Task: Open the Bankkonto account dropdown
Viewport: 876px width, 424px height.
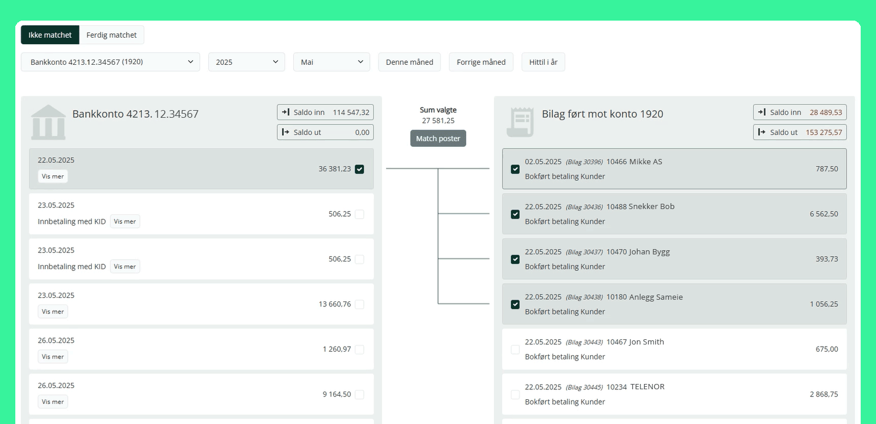Action: pyautogui.click(x=110, y=62)
